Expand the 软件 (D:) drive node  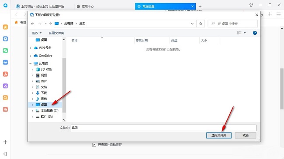(32, 117)
